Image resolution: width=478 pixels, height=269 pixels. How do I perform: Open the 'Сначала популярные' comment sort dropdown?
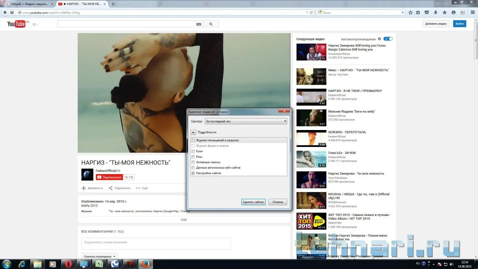[x=100, y=257]
